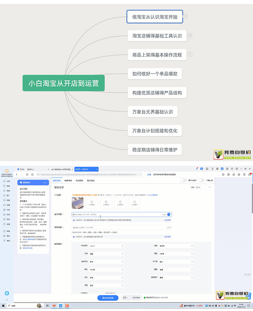The height and width of the screenshot is (311, 253).
Task: Open the notification icon with red badge top-right
Action: pyautogui.click(x=250, y=174)
